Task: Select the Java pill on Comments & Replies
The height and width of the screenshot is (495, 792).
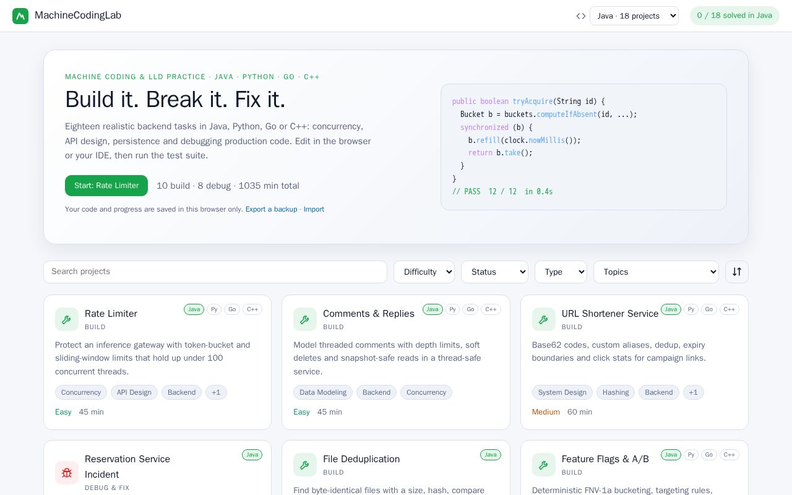Action: click(433, 309)
